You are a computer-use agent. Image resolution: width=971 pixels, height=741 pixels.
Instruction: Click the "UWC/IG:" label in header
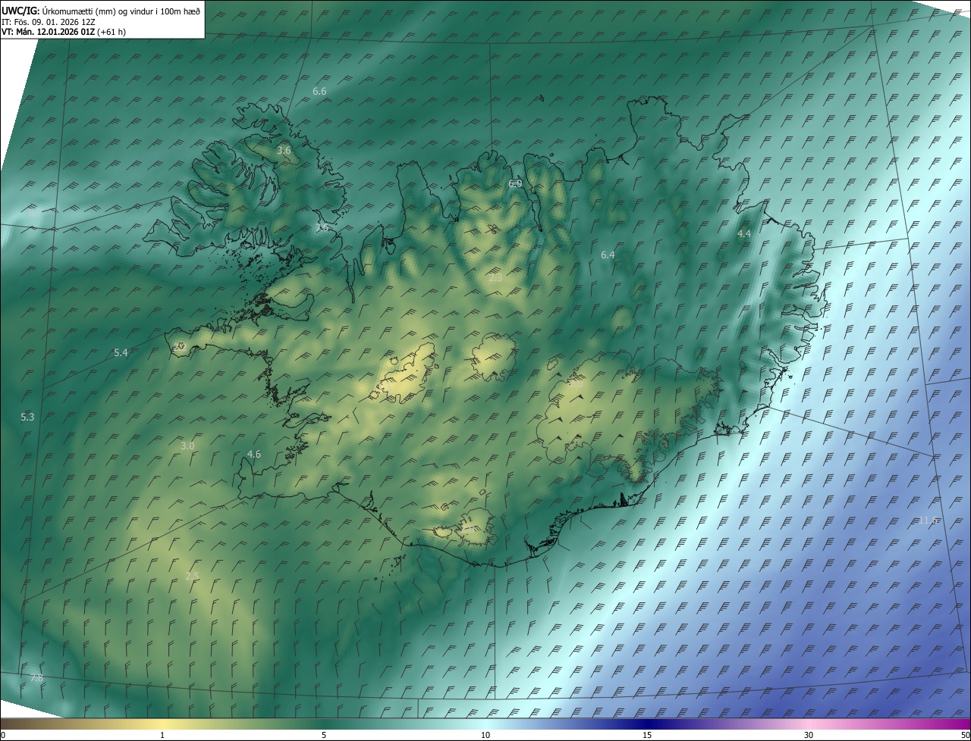[20, 11]
